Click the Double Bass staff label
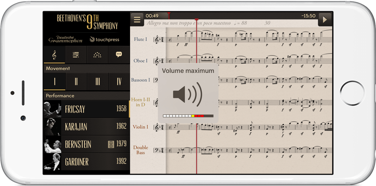Viewport: 376px width, 186px height. (141, 150)
